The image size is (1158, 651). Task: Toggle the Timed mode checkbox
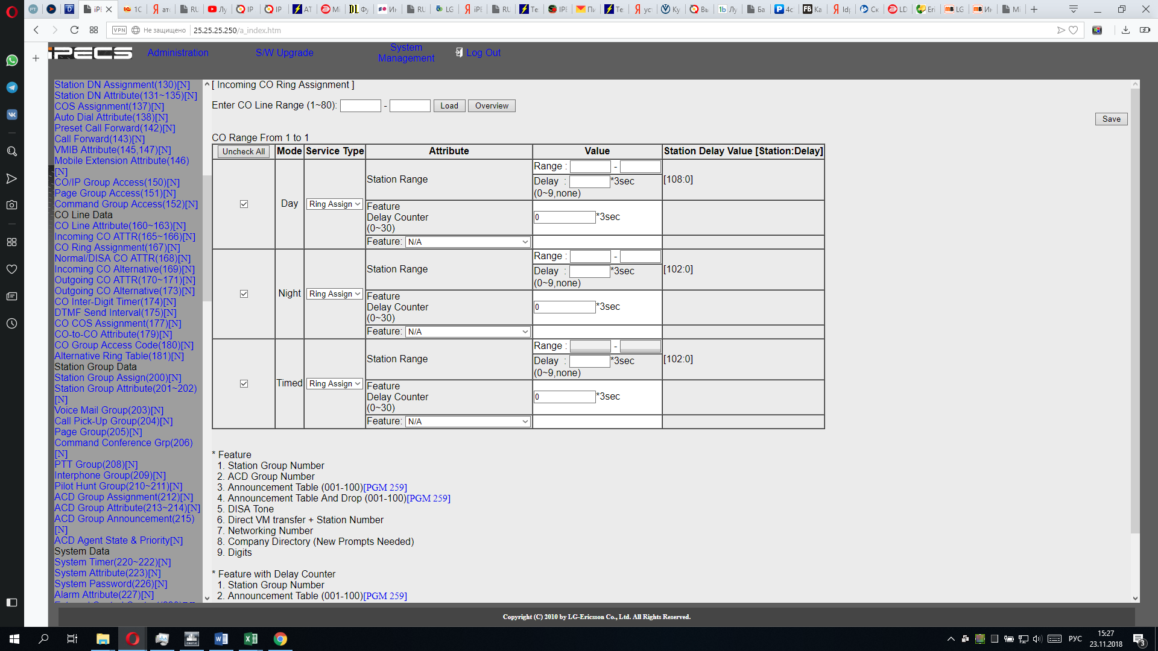point(244,384)
